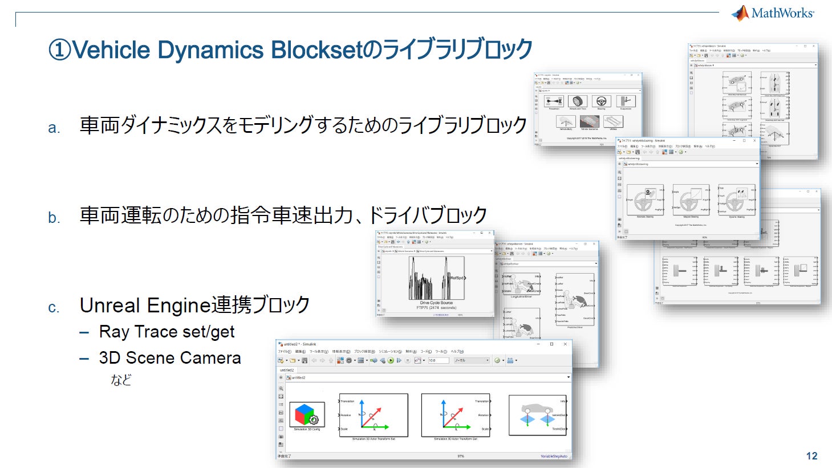Open the Suspension library block in vehdynlib

pos(626,101)
